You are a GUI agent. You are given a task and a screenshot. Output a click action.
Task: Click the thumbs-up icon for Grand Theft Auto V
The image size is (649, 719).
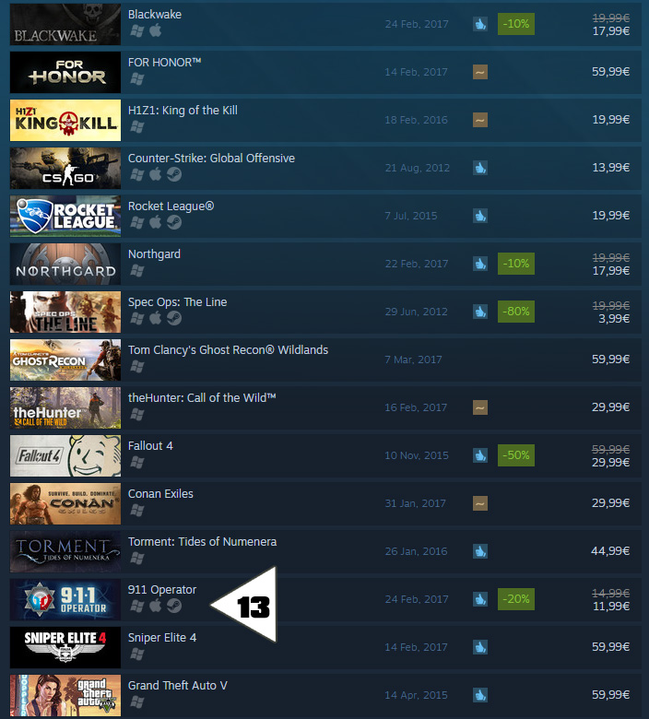tap(480, 695)
